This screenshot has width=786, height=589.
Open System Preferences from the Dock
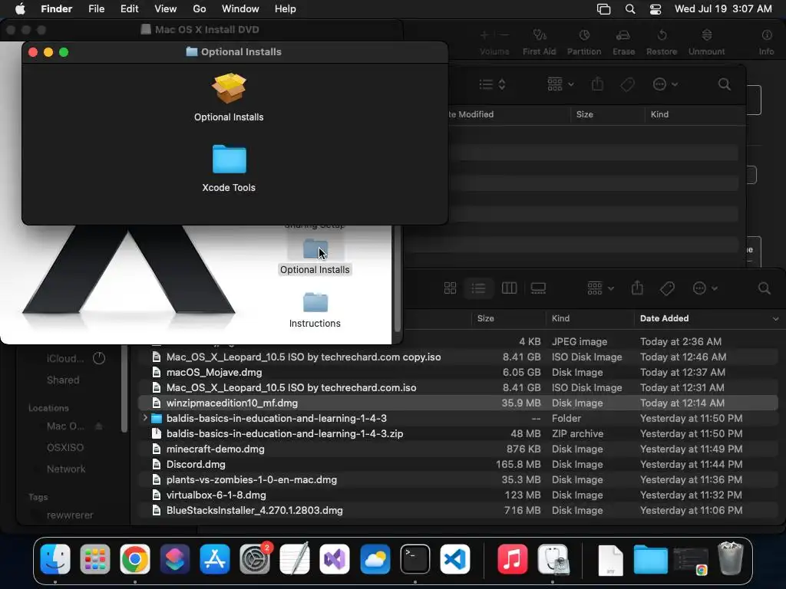[255, 559]
